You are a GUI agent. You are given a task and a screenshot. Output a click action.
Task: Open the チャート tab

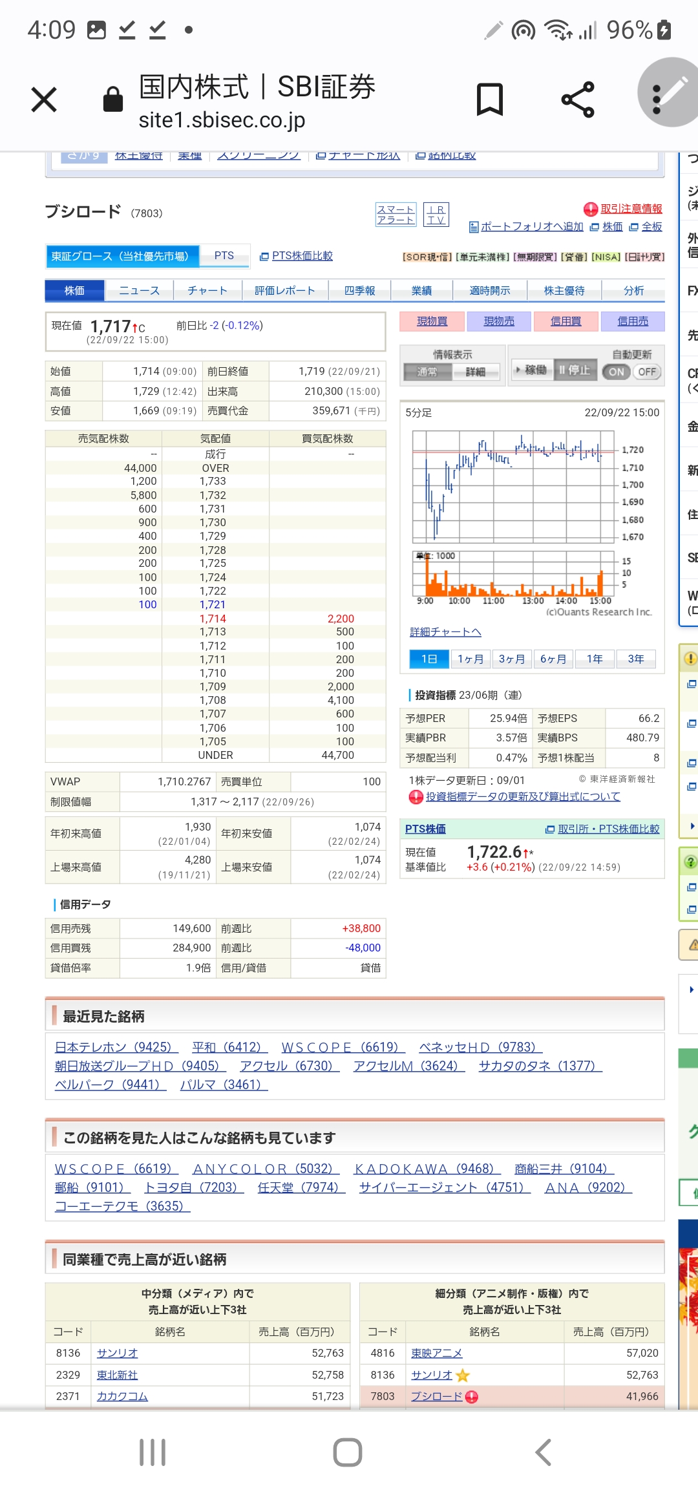coord(207,291)
